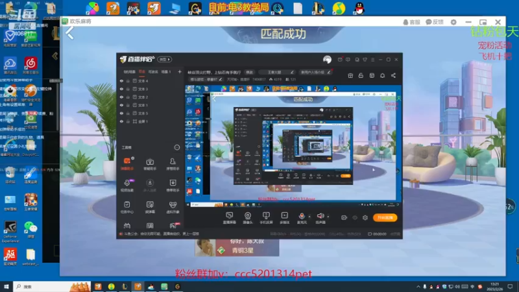519x292 pixels.
Task: Open the notification bell in streaming app
Action: tap(382, 75)
